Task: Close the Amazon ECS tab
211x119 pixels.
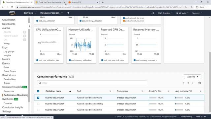Action: 98,2
